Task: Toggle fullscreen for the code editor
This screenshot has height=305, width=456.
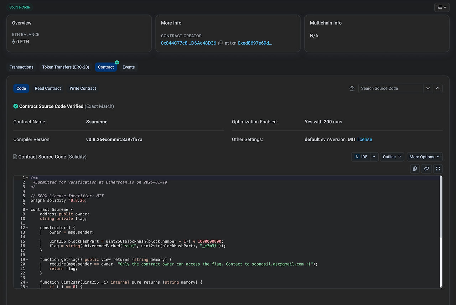Action: coord(438,168)
